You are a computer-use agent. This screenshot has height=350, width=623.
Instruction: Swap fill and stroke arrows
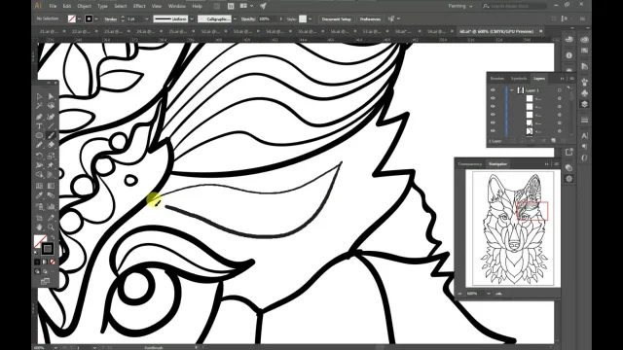[53, 237]
